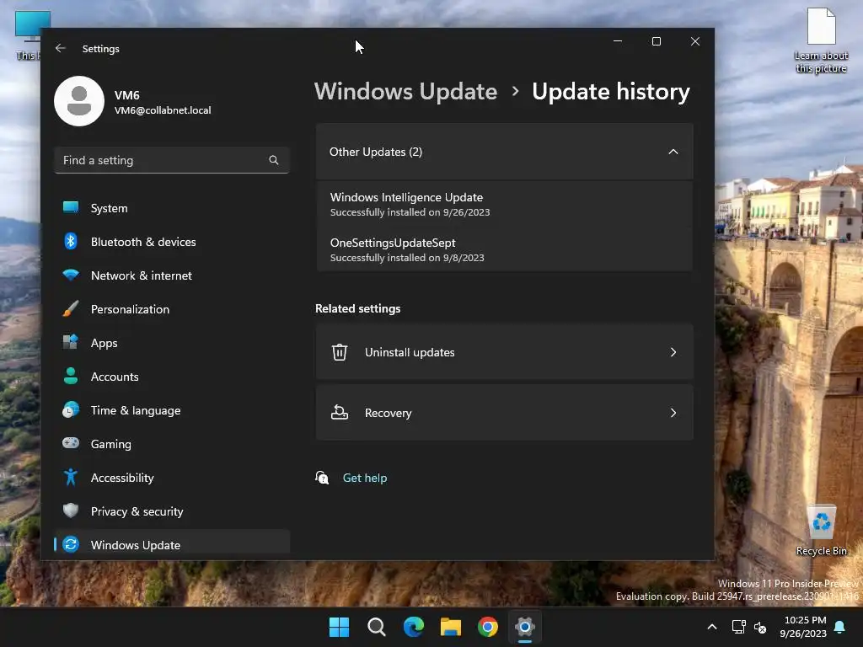Click the search magnifier in Find a setting
863x647 pixels.
[274, 160]
